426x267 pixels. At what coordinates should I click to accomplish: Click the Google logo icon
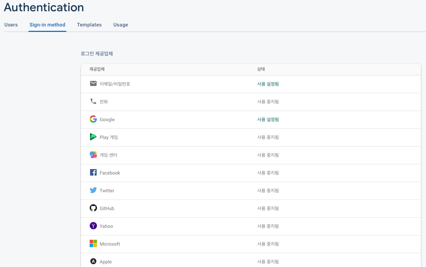pyautogui.click(x=93, y=119)
